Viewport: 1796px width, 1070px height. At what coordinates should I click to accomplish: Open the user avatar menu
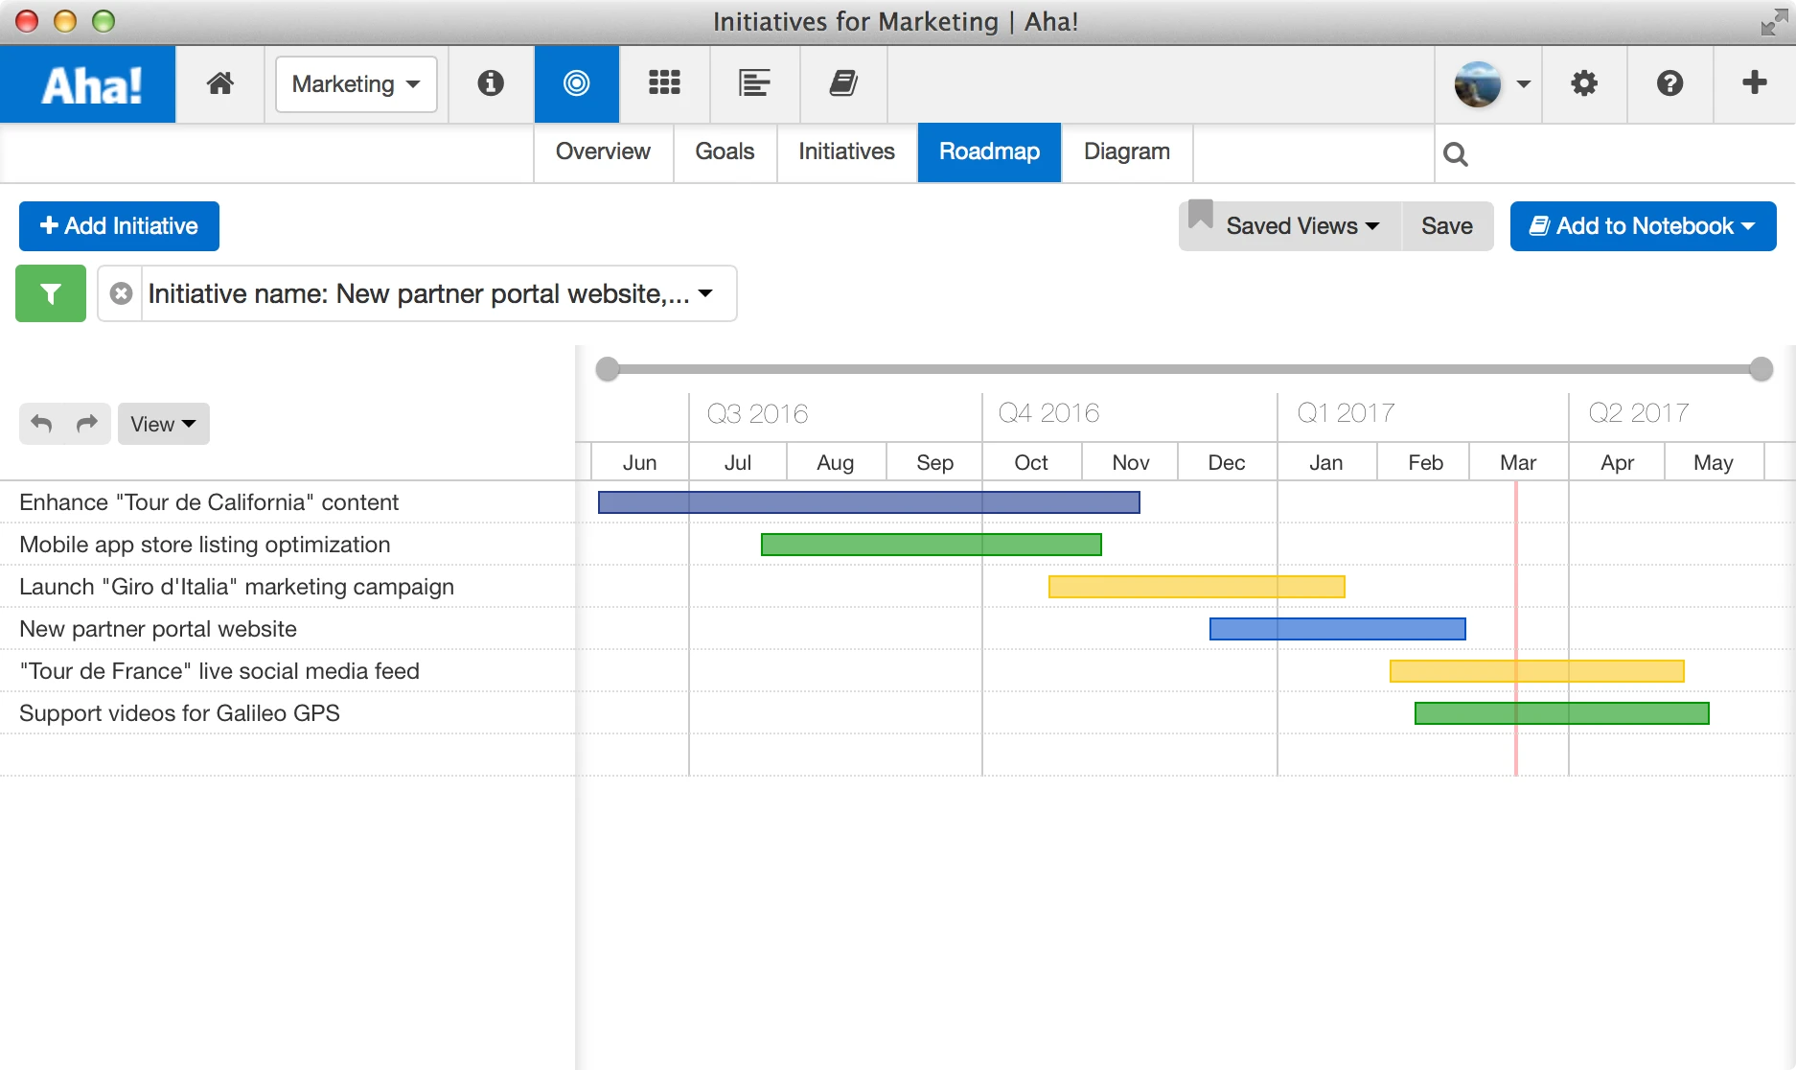point(1491,84)
